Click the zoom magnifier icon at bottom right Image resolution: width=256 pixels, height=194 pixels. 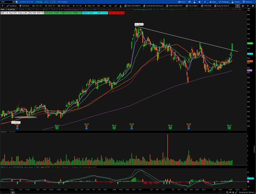(x=227, y=192)
